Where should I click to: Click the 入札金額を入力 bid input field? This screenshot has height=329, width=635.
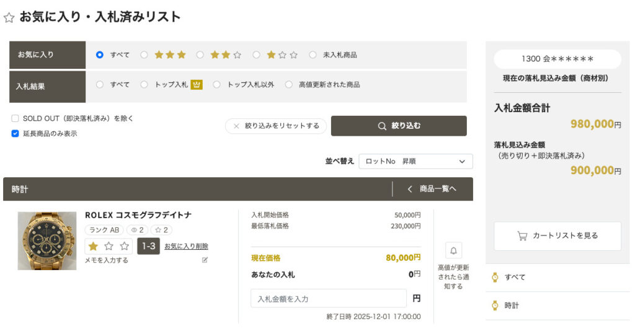click(329, 299)
